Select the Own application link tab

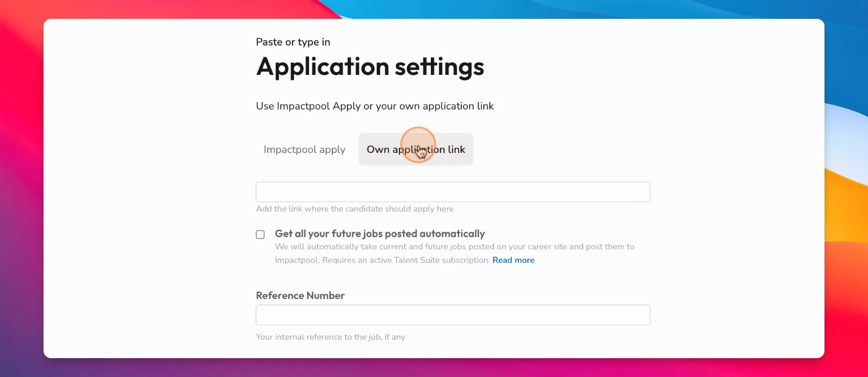416,150
